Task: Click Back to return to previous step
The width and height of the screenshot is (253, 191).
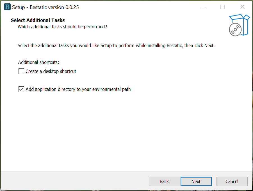Action: 164,181
